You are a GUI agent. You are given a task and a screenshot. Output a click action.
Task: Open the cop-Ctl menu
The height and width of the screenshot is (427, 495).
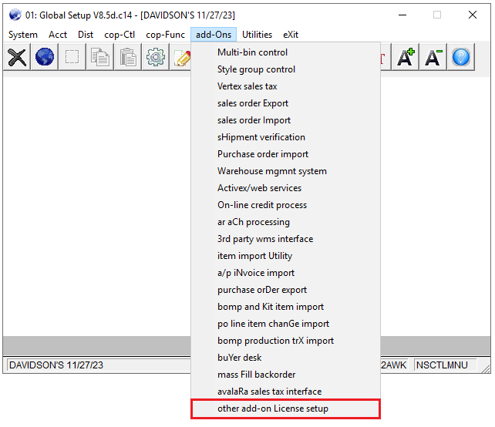click(120, 35)
